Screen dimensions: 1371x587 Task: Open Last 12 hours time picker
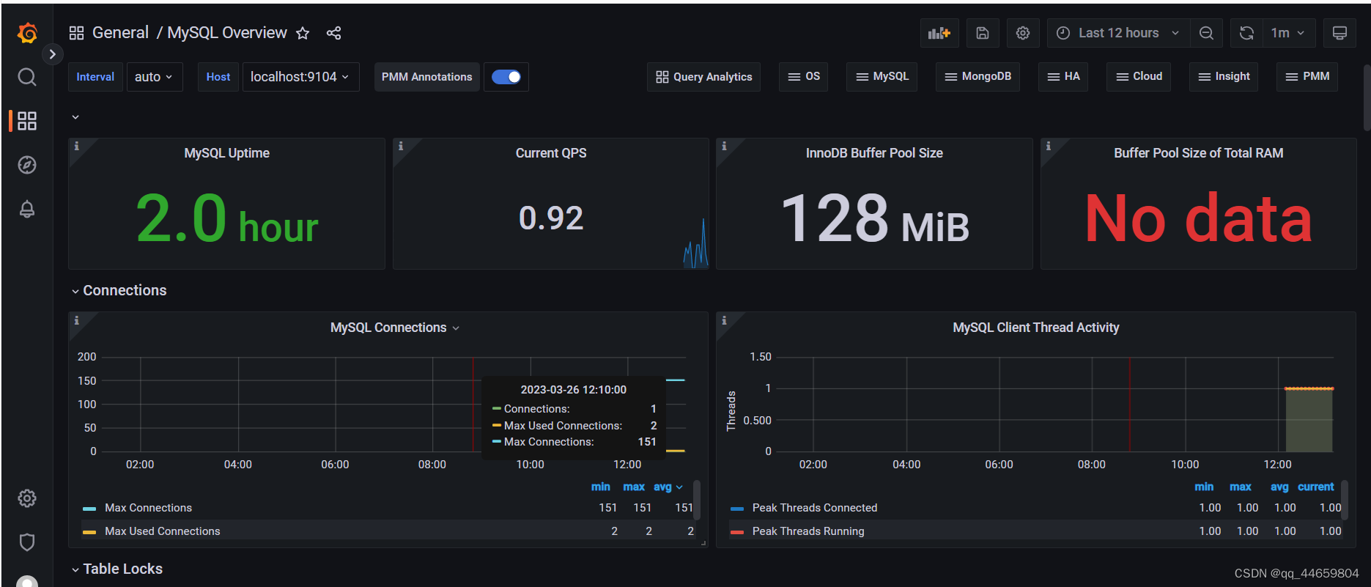coord(1118,33)
